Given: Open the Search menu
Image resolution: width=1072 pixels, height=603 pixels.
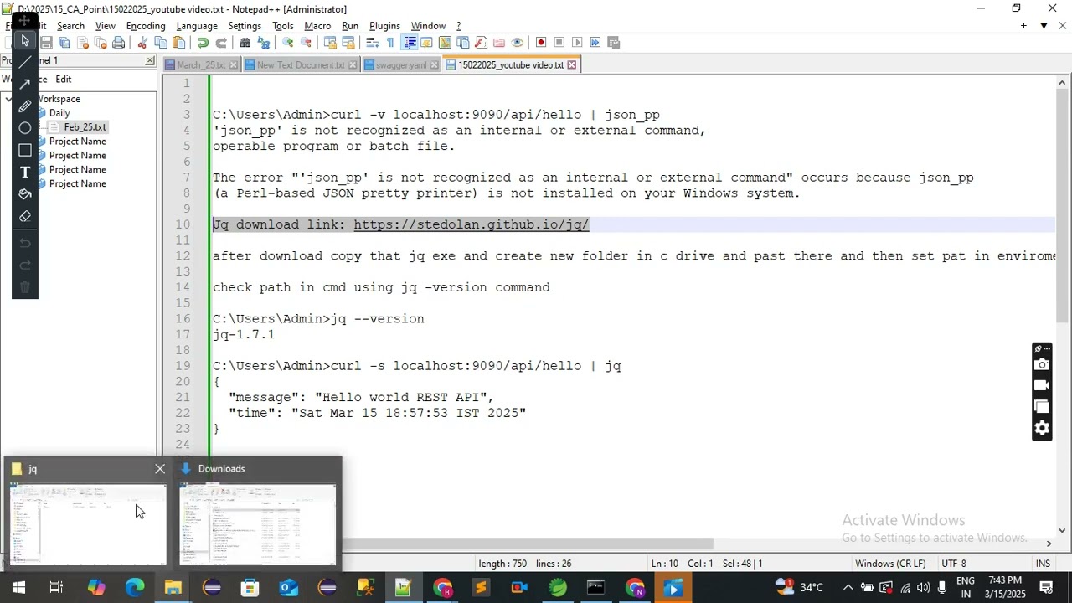Looking at the screenshot, I should click(70, 26).
